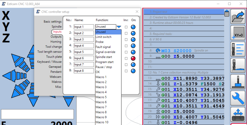
Task: Switch to the Outputs tab
Action: point(56,37)
